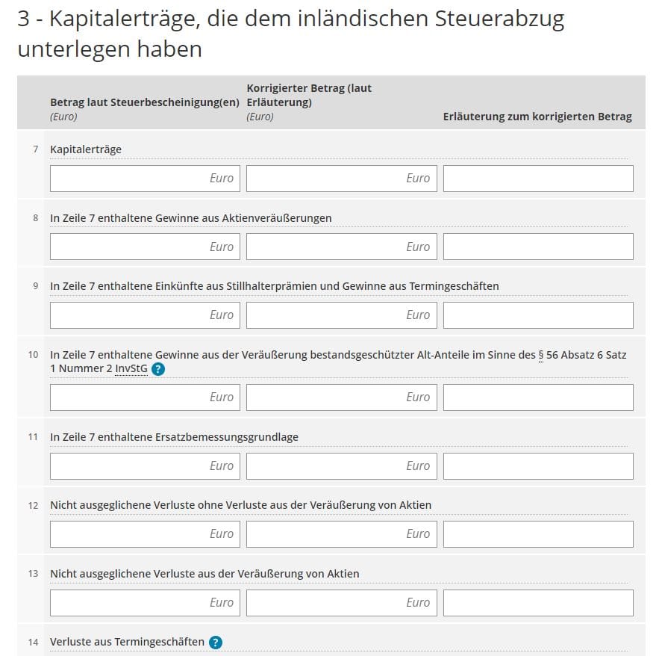Viewport: 659px width, 656px height.
Task: Select the row 7 label Kapitalerträge
Action: [x=84, y=149]
